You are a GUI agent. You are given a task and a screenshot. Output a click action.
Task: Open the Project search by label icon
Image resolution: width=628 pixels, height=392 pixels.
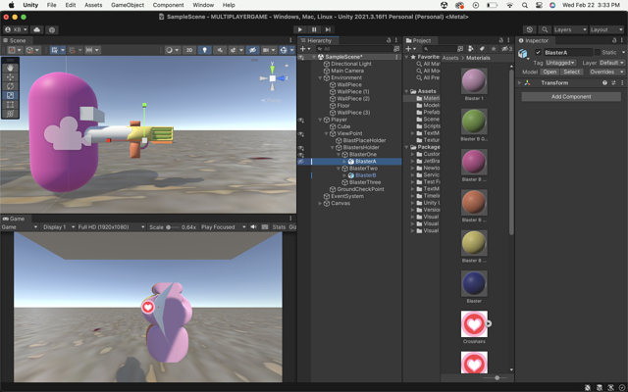pyautogui.click(x=482, y=49)
